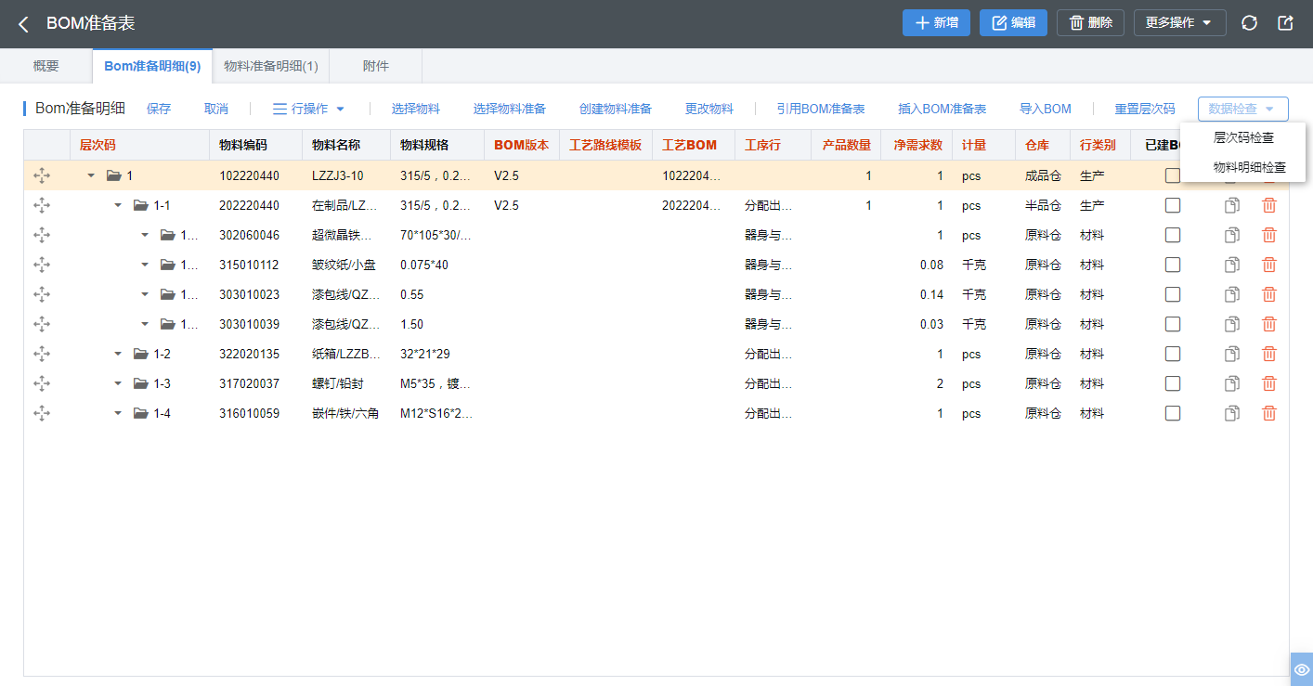
Task: Click move handle of row 316010059
Action: (x=42, y=413)
